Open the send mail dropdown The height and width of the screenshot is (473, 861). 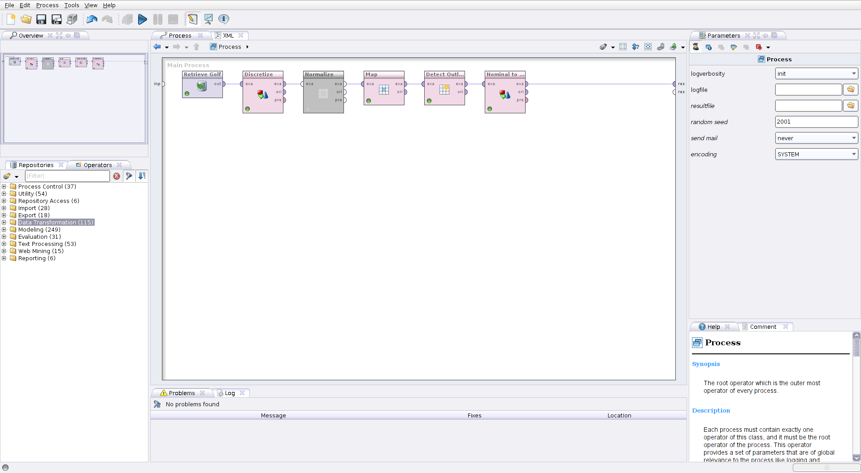tap(816, 138)
